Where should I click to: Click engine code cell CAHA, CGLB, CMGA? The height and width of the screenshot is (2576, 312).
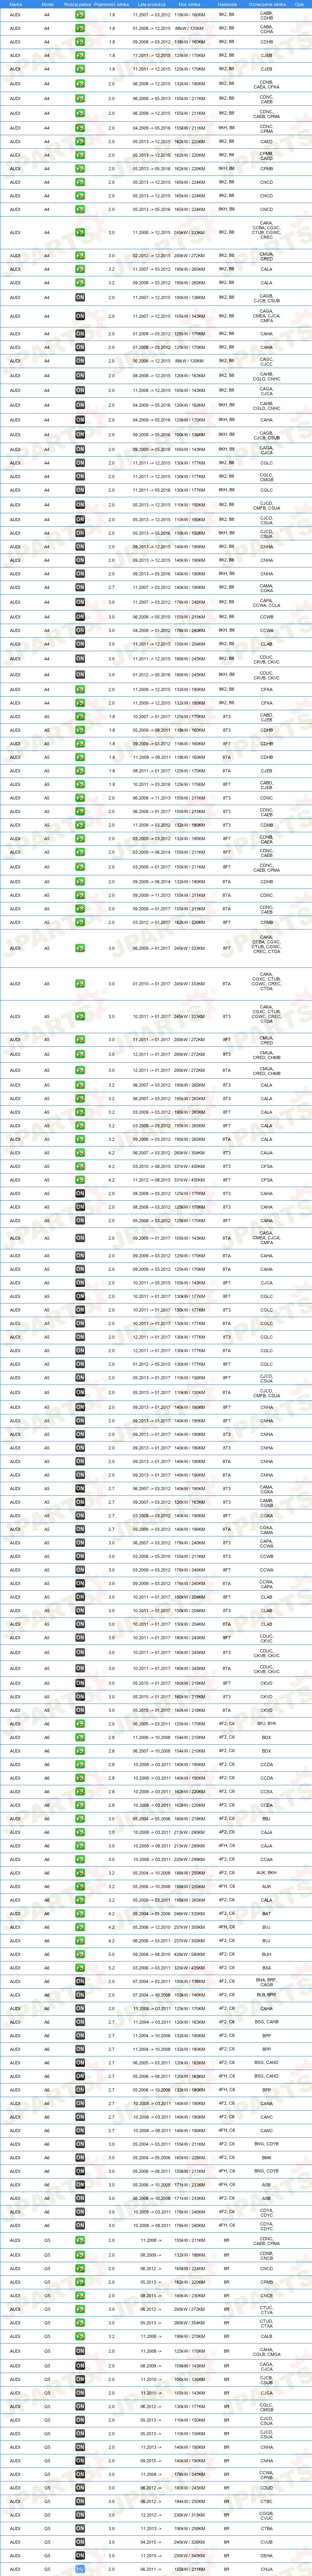coord(267,2351)
